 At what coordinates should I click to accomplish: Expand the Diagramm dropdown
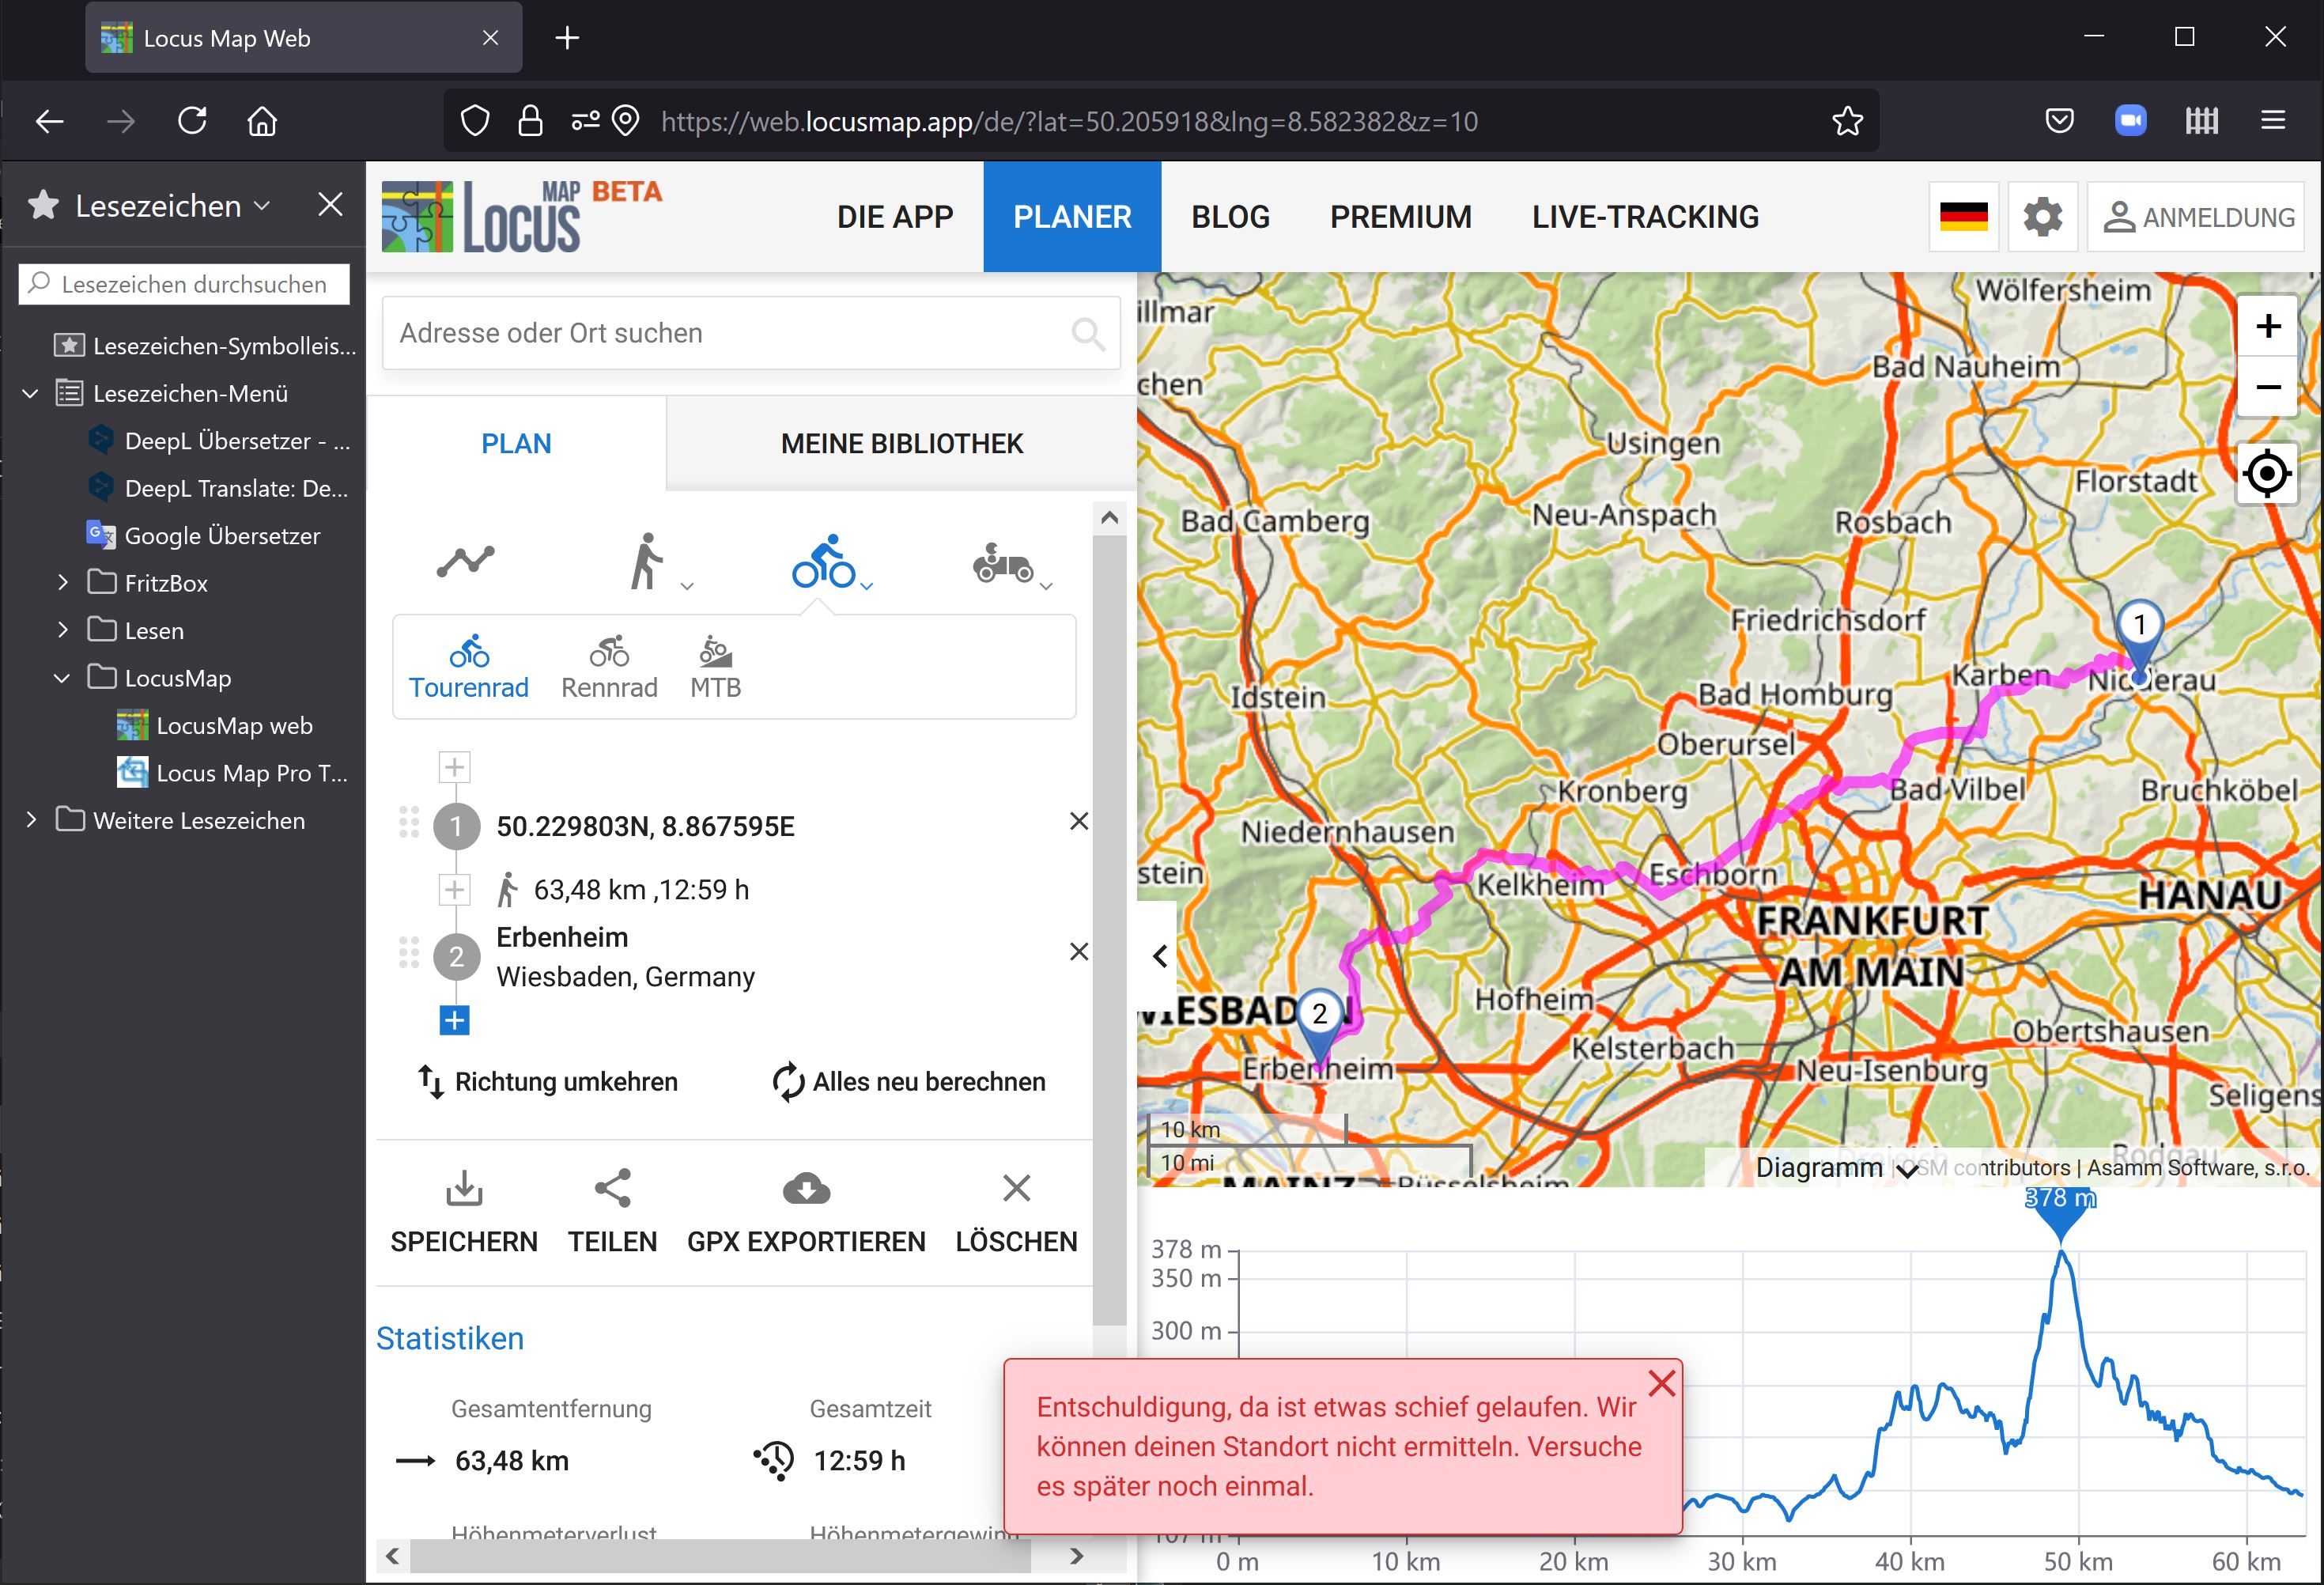[x=1835, y=1167]
